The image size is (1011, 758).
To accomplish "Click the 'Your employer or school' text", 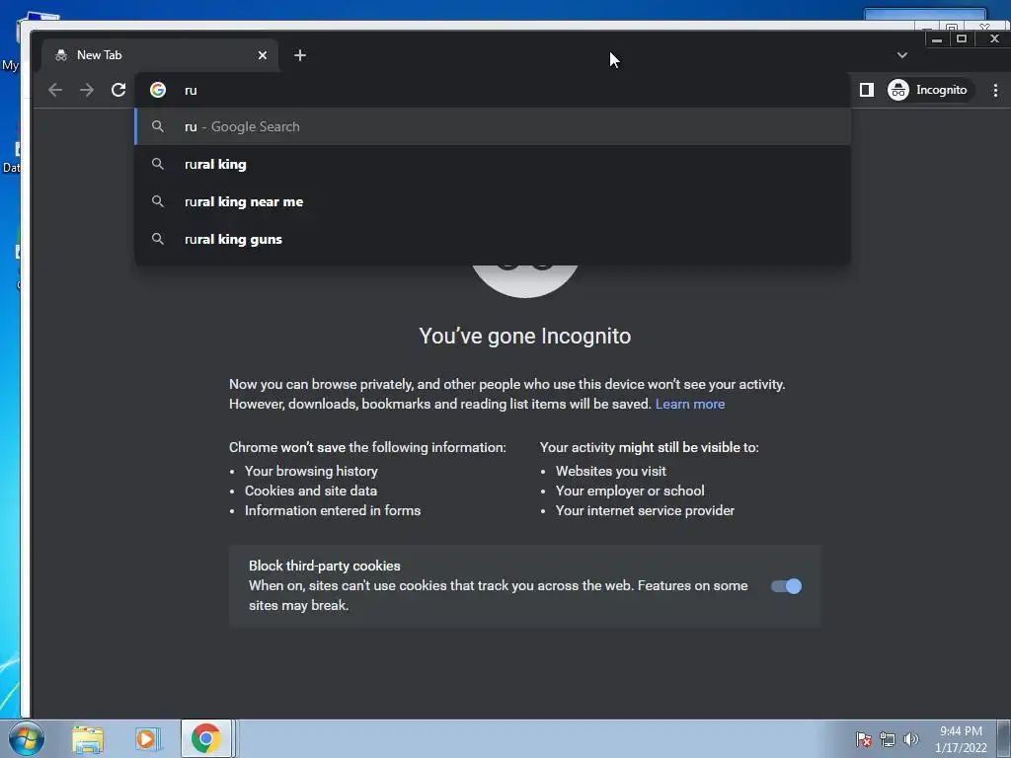I will click(630, 492).
